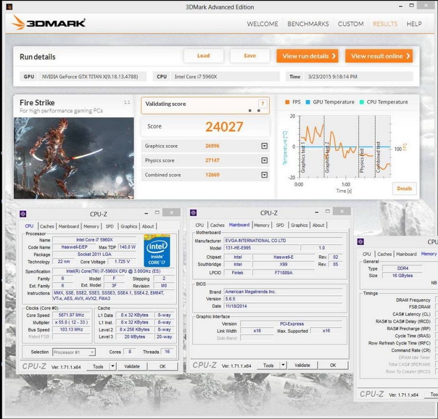Viewport: 438px width, 419px height.
Task: Click Tools button in the left CPU-Z window
Action: (x=98, y=366)
